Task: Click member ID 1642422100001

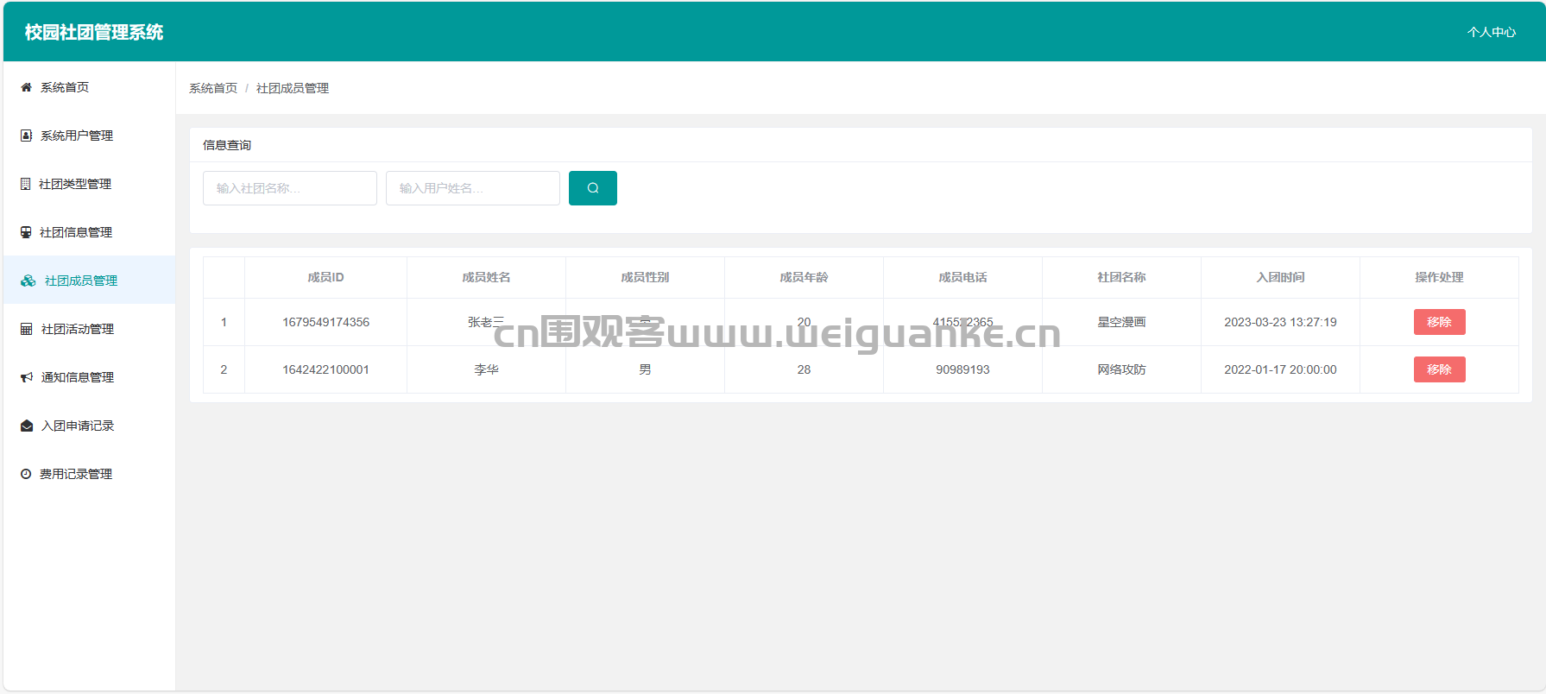Action: point(325,369)
